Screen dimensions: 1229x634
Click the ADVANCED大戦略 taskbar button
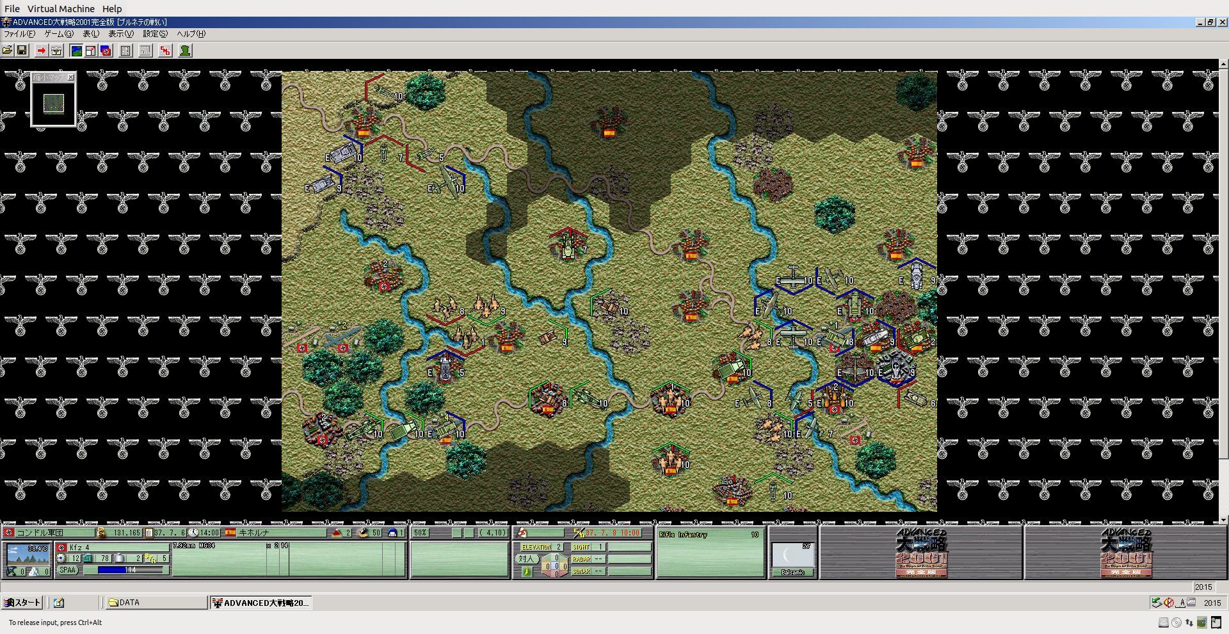(261, 603)
